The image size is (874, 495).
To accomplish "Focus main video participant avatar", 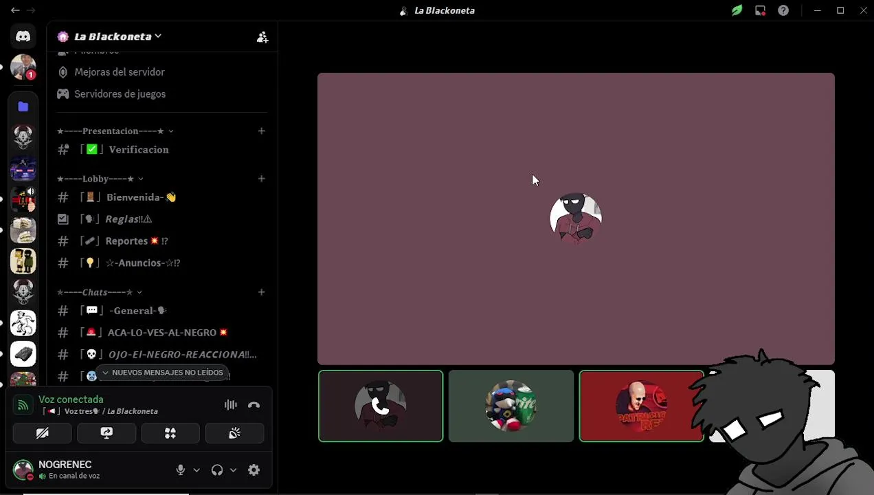I will [x=576, y=219].
